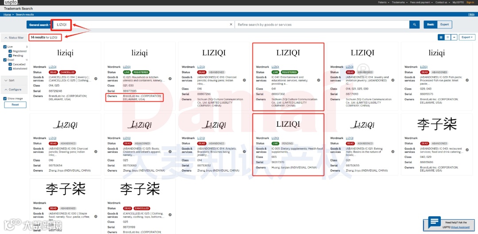Expand goods details icon for serial 88753652
The width and height of the screenshot is (478, 234).
tap(244, 151)
